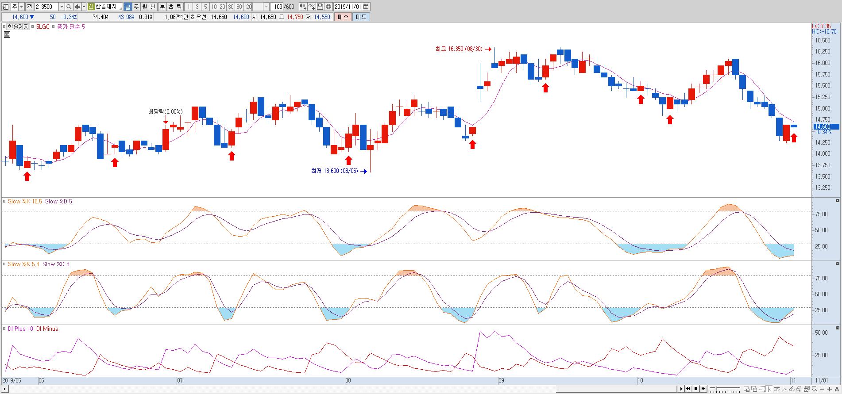The width and height of the screenshot is (842, 394).
Task: Click the speaker alert icon in toolbar
Action: pyautogui.click(x=78, y=7)
